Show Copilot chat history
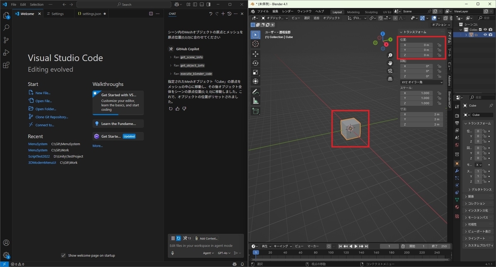Screen dimensions: 496x267 click(x=229, y=14)
